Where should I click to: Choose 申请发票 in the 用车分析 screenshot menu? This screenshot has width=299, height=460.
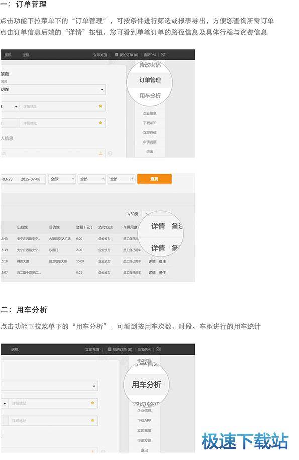pos(144,440)
